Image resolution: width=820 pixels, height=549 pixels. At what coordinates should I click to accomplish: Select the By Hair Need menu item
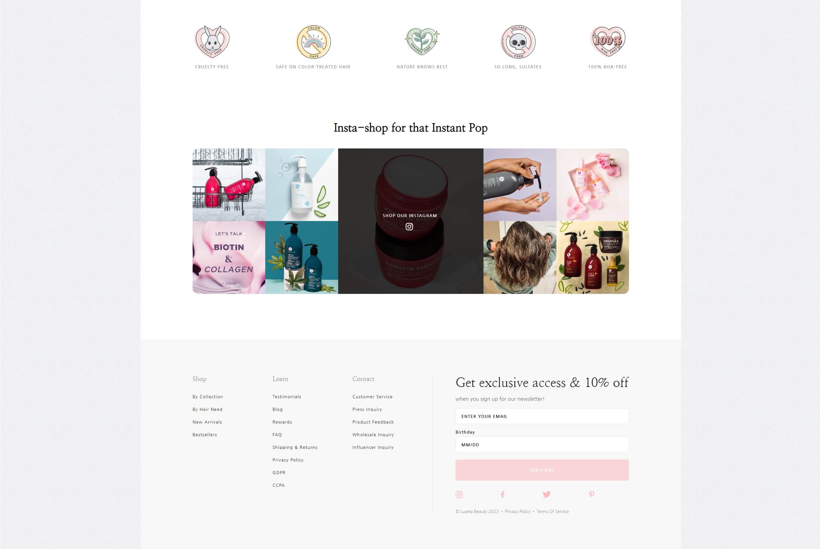[207, 409]
